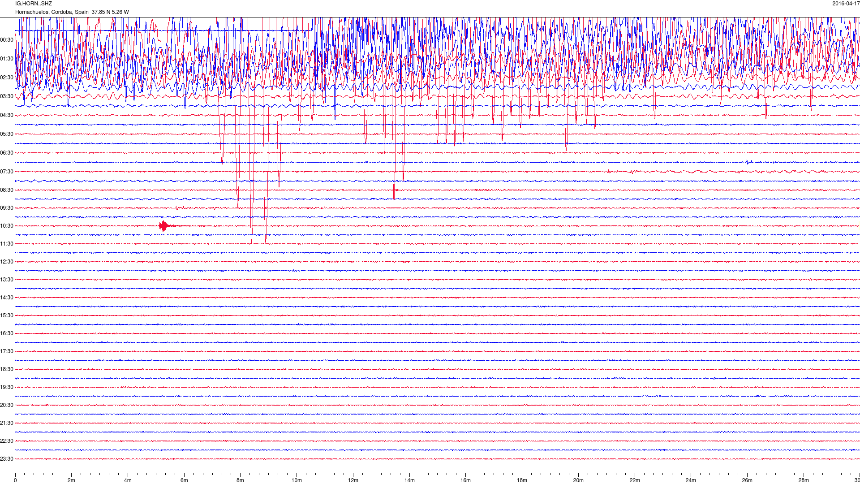The width and height of the screenshot is (860, 484).
Task: Click the 07:30 time label
Action: coord(7,172)
